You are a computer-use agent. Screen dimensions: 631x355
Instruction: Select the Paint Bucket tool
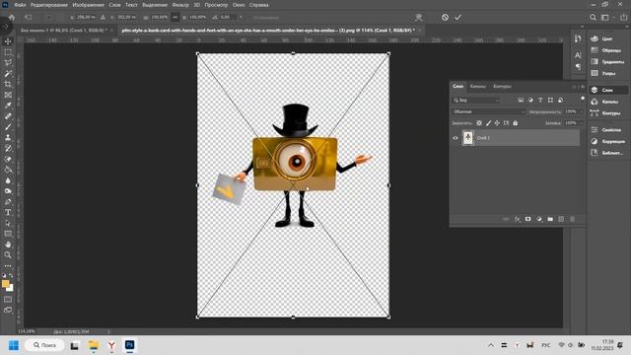tap(8, 170)
